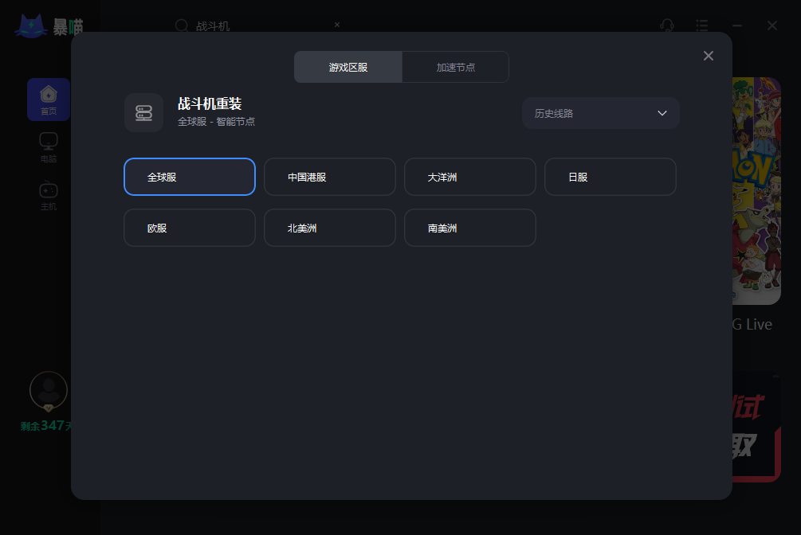The image size is (801, 535).
Task: Select the 中国港服 region
Action: pos(330,177)
